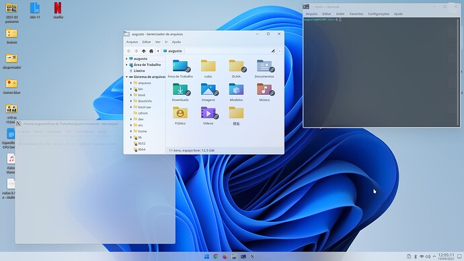Click augusto path button in location bar
Screen dimensions: 464x261
click(x=173, y=51)
